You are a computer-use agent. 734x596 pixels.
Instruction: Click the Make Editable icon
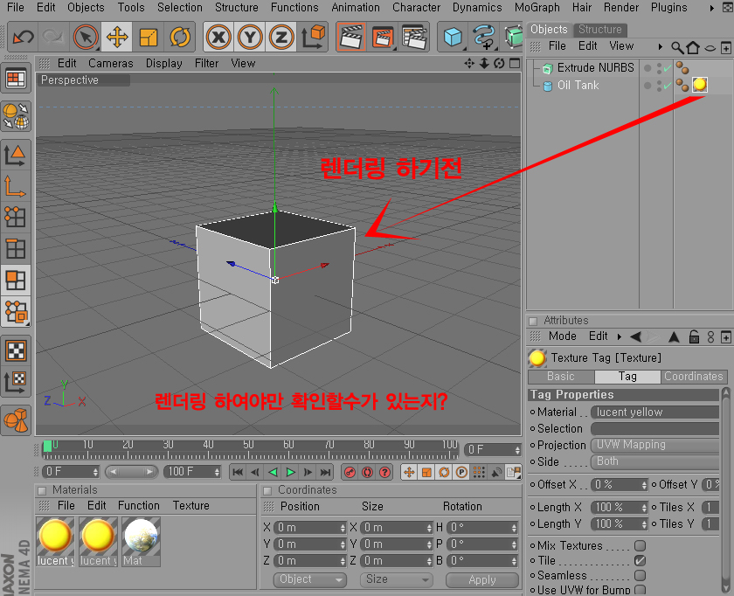pyautogui.click(x=16, y=115)
